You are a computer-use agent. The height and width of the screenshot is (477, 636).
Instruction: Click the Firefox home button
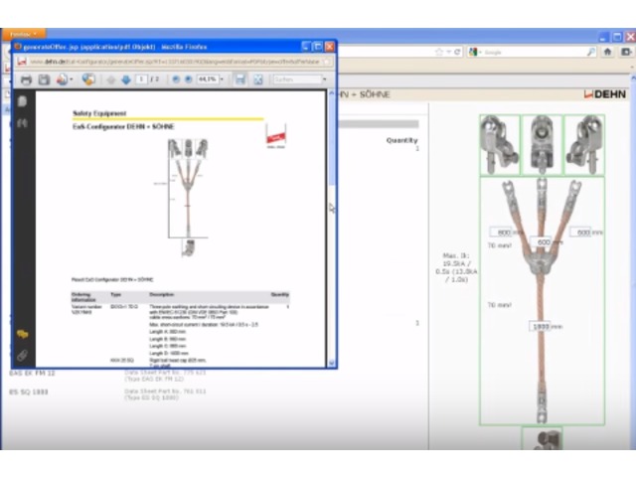point(607,52)
